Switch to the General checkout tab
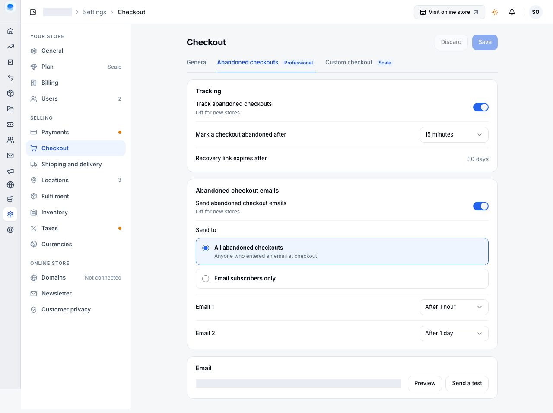This screenshot has width=553, height=413. [197, 63]
